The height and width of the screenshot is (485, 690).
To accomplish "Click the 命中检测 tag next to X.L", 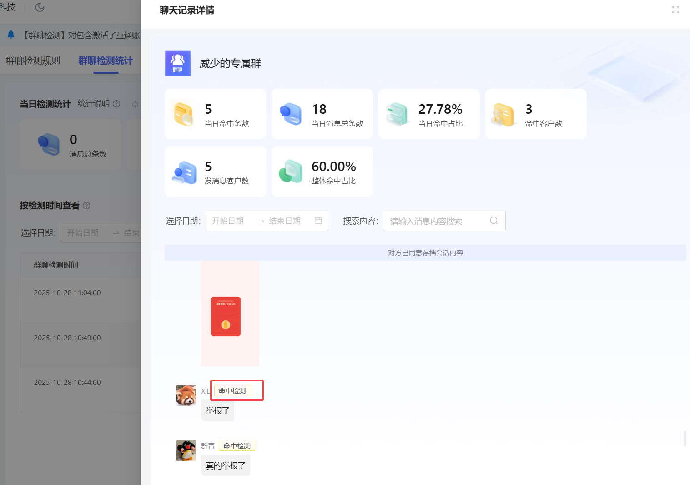I will tap(232, 391).
